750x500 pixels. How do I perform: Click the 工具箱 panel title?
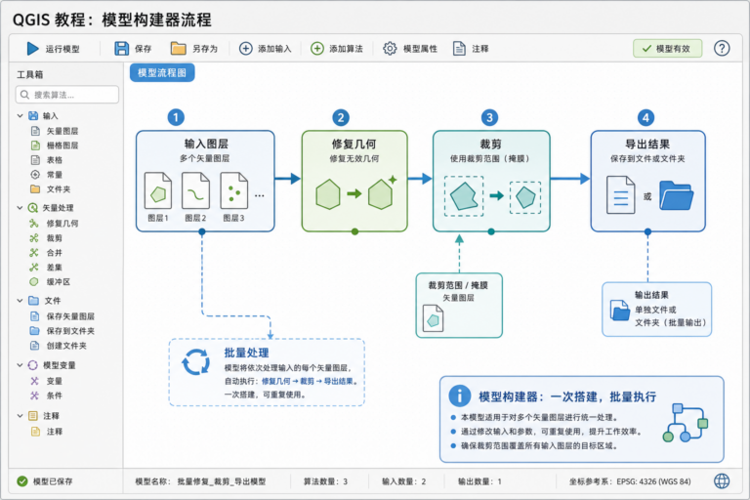(29, 74)
